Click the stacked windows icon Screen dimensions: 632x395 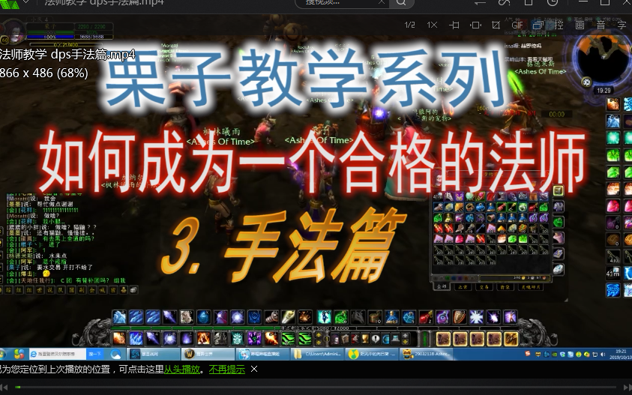tap(538, 25)
